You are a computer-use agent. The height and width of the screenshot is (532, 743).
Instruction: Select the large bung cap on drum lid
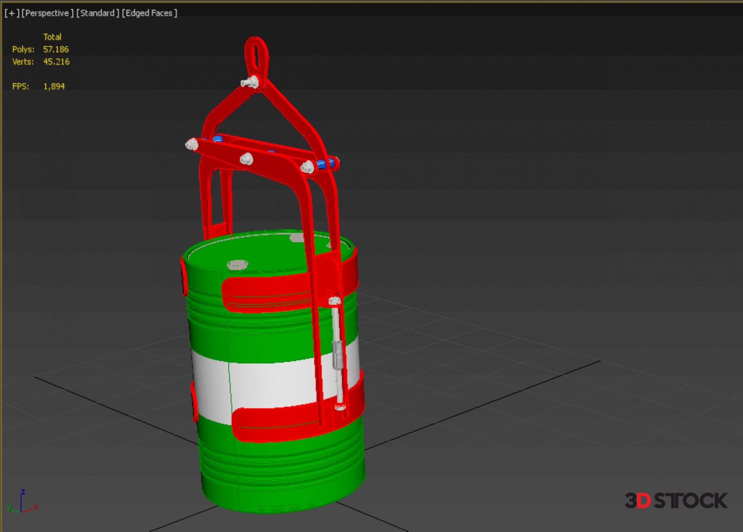(x=237, y=265)
